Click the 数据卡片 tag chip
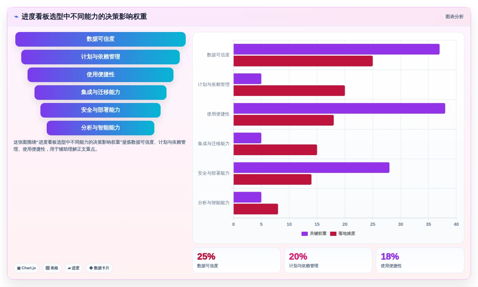 tap(99, 268)
